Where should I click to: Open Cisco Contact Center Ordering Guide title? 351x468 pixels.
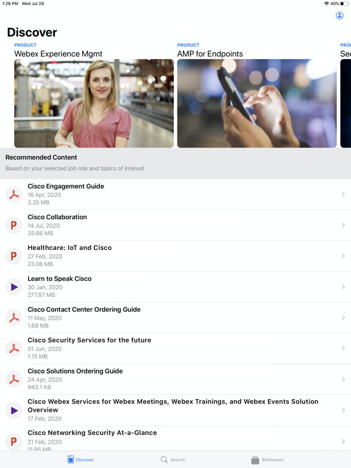pos(84,310)
